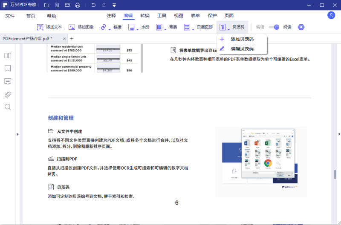Print document using the printer icon
The height and width of the screenshot is (225, 341).
(x=78, y=5)
